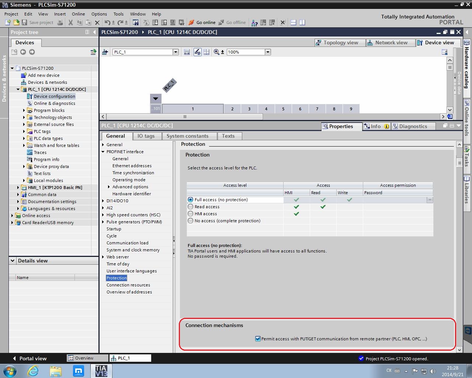Viewport: 472px width, 378px height.
Task: Expand the Web server properties section
Action: 103,257
